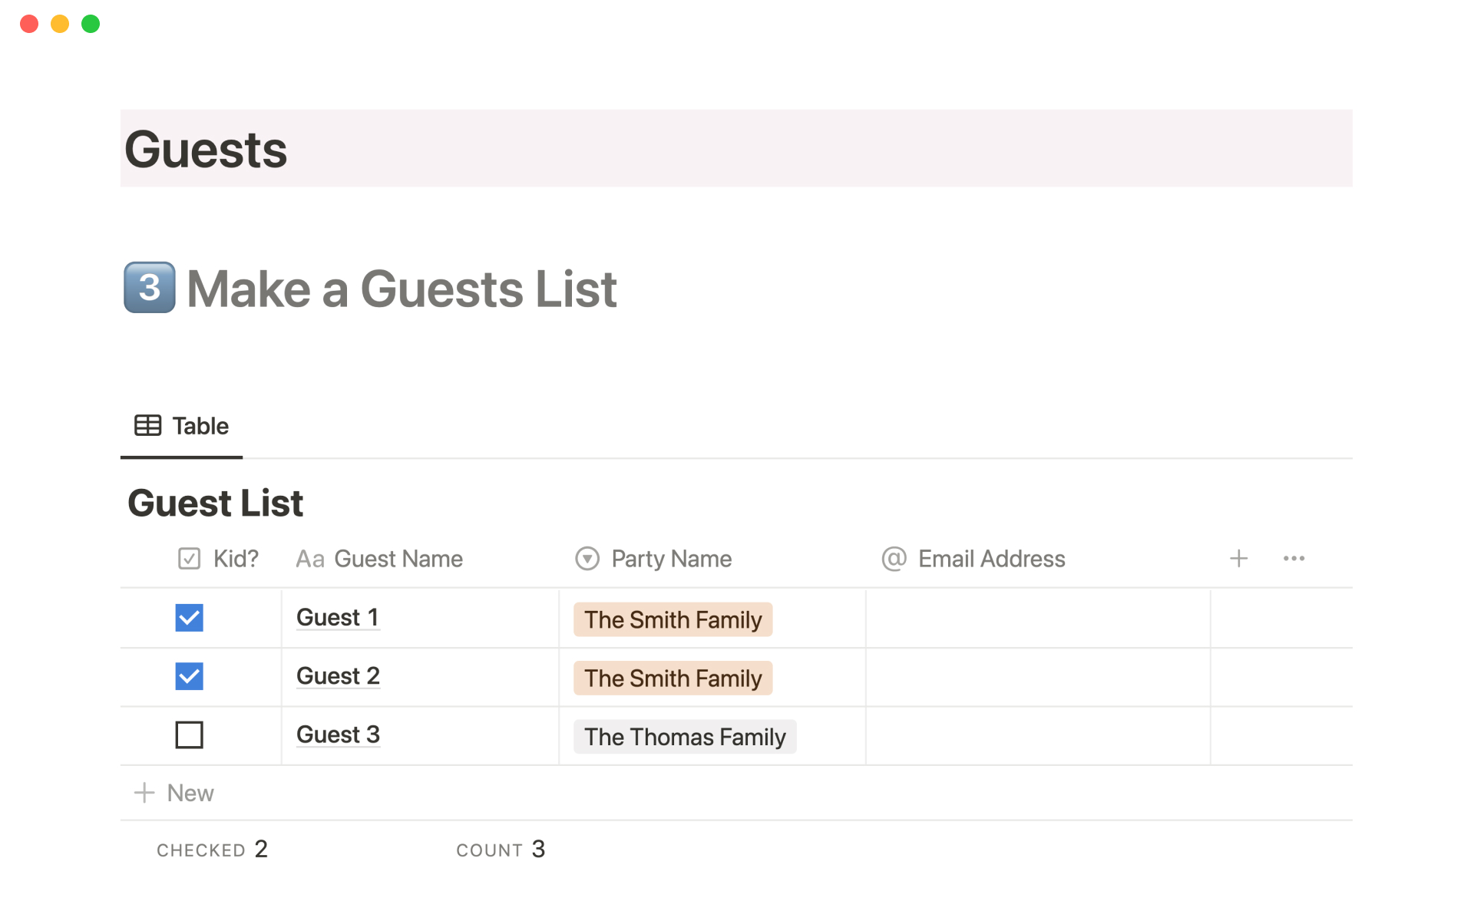Open the three-dots table options menu

(1294, 559)
